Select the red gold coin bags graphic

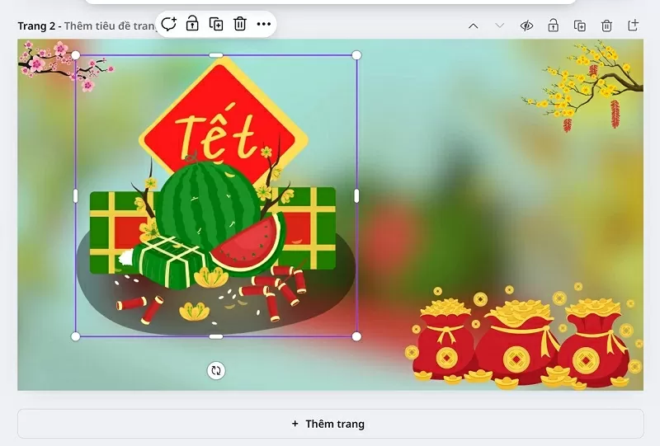click(524, 336)
